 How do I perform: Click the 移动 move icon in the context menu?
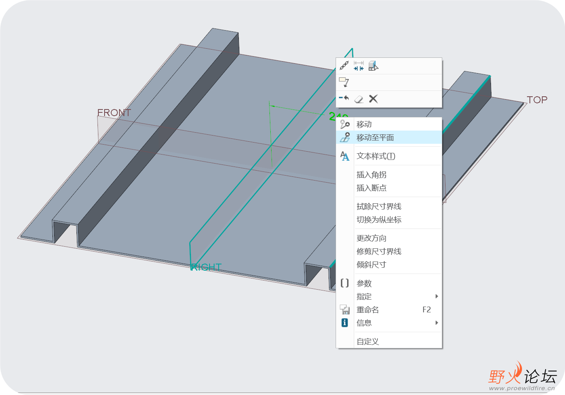(x=345, y=124)
